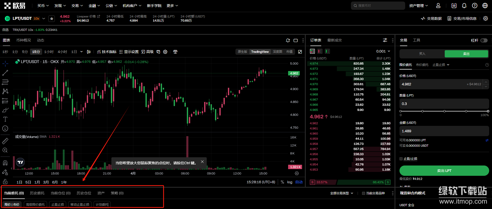Click the chart zoom-in magnifier tool
The width and height of the screenshot is (492, 209).
click(x=5, y=150)
